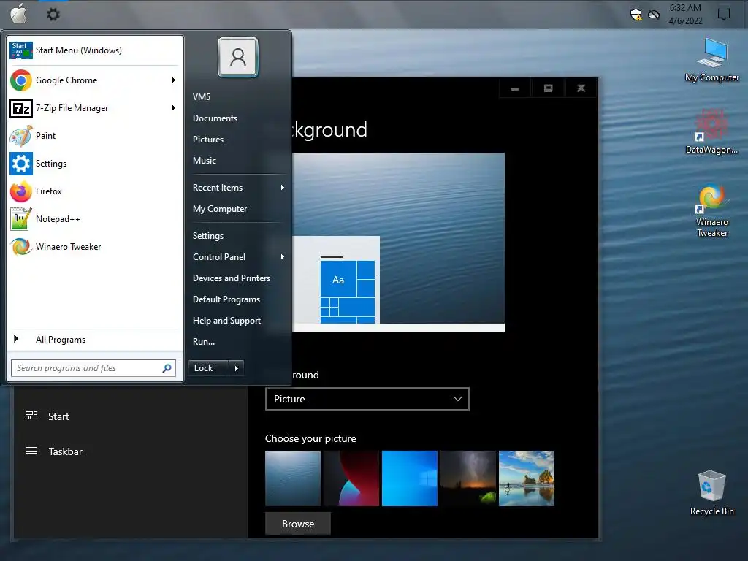Open Help and Support

coord(226,321)
